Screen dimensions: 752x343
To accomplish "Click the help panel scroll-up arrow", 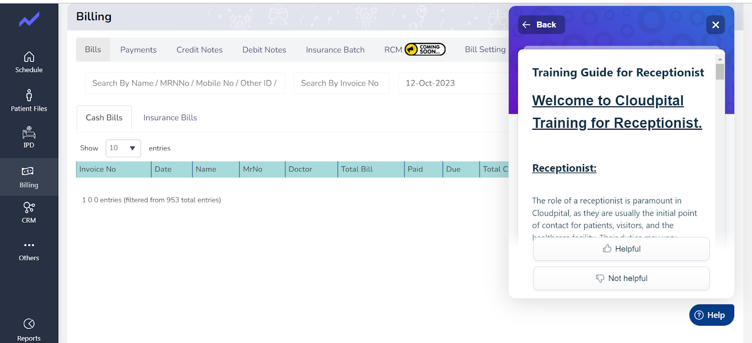I will point(720,59).
